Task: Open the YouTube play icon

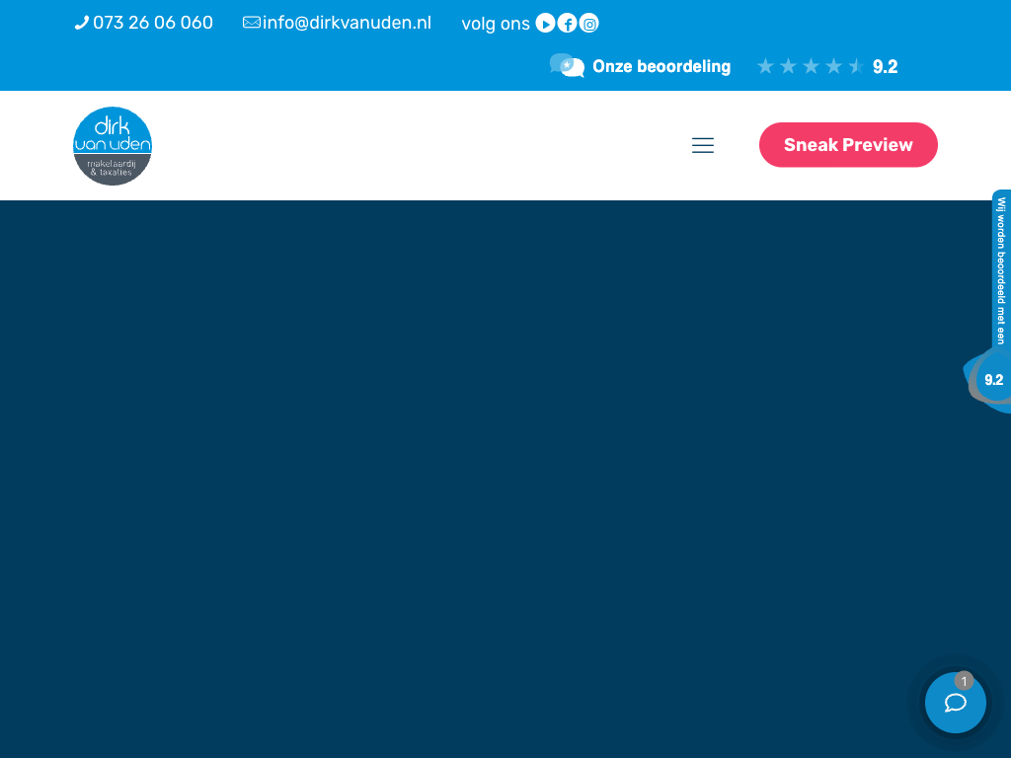Action: (545, 24)
